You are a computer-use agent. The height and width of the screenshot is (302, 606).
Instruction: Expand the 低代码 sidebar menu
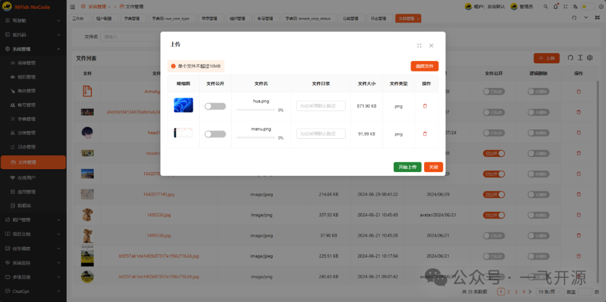(x=33, y=35)
